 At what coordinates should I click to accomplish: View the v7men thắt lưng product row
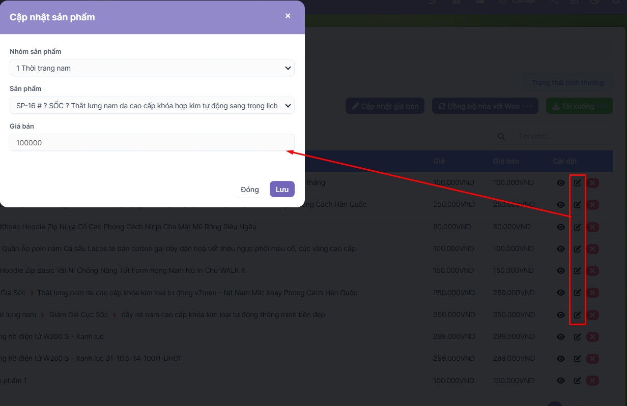click(x=561, y=293)
